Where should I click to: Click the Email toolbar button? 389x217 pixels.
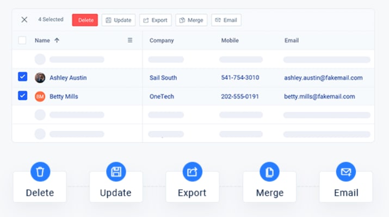tap(226, 20)
